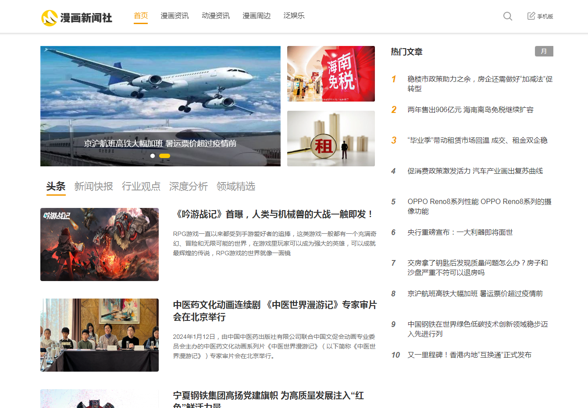Switch to the 头条 tab

tap(56, 186)
